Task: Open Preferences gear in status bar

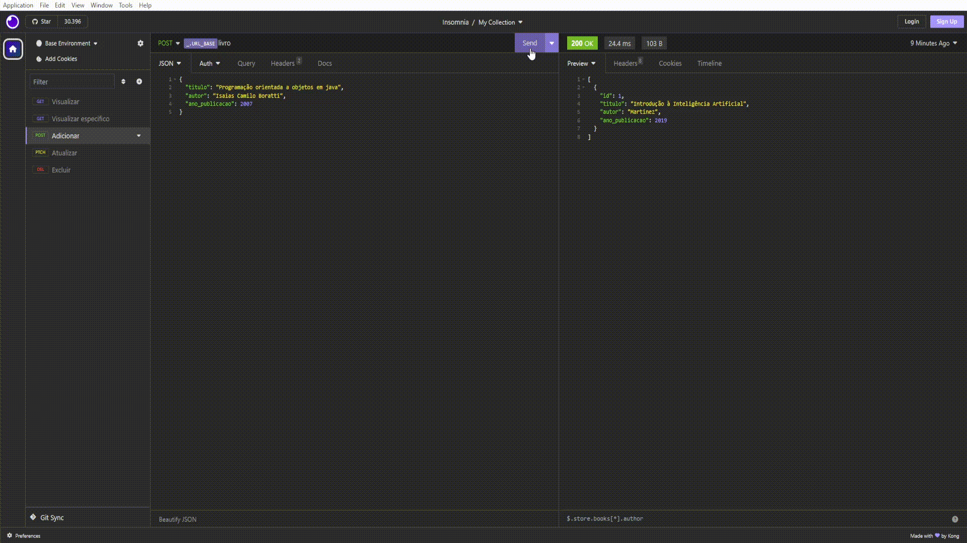Action: click(x=10, y=535)
